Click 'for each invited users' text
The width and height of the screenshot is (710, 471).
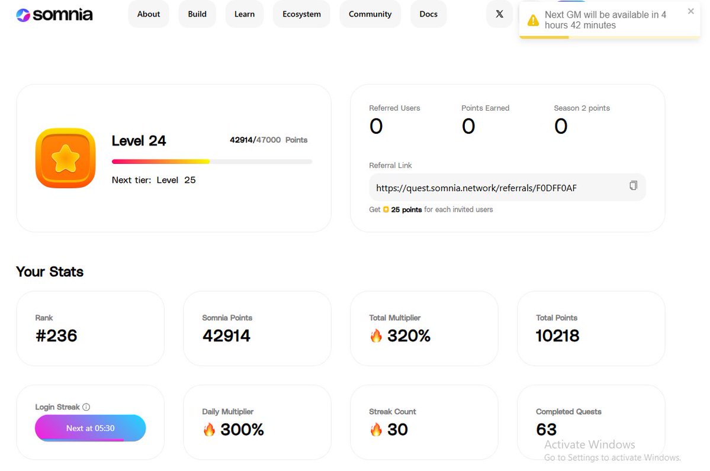click(x=458, y=209)
